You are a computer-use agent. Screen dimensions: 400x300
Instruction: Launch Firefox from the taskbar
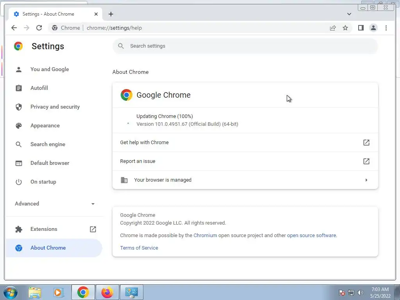[107, 292]
